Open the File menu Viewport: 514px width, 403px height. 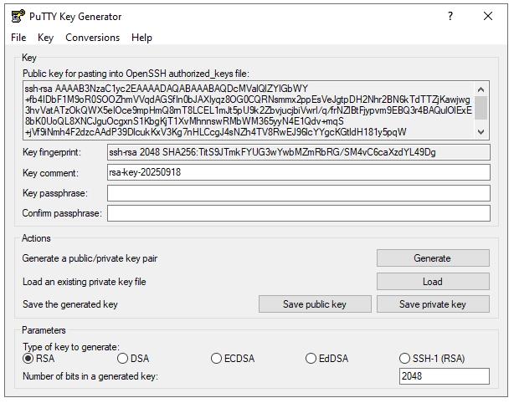(x=18, y=38)
